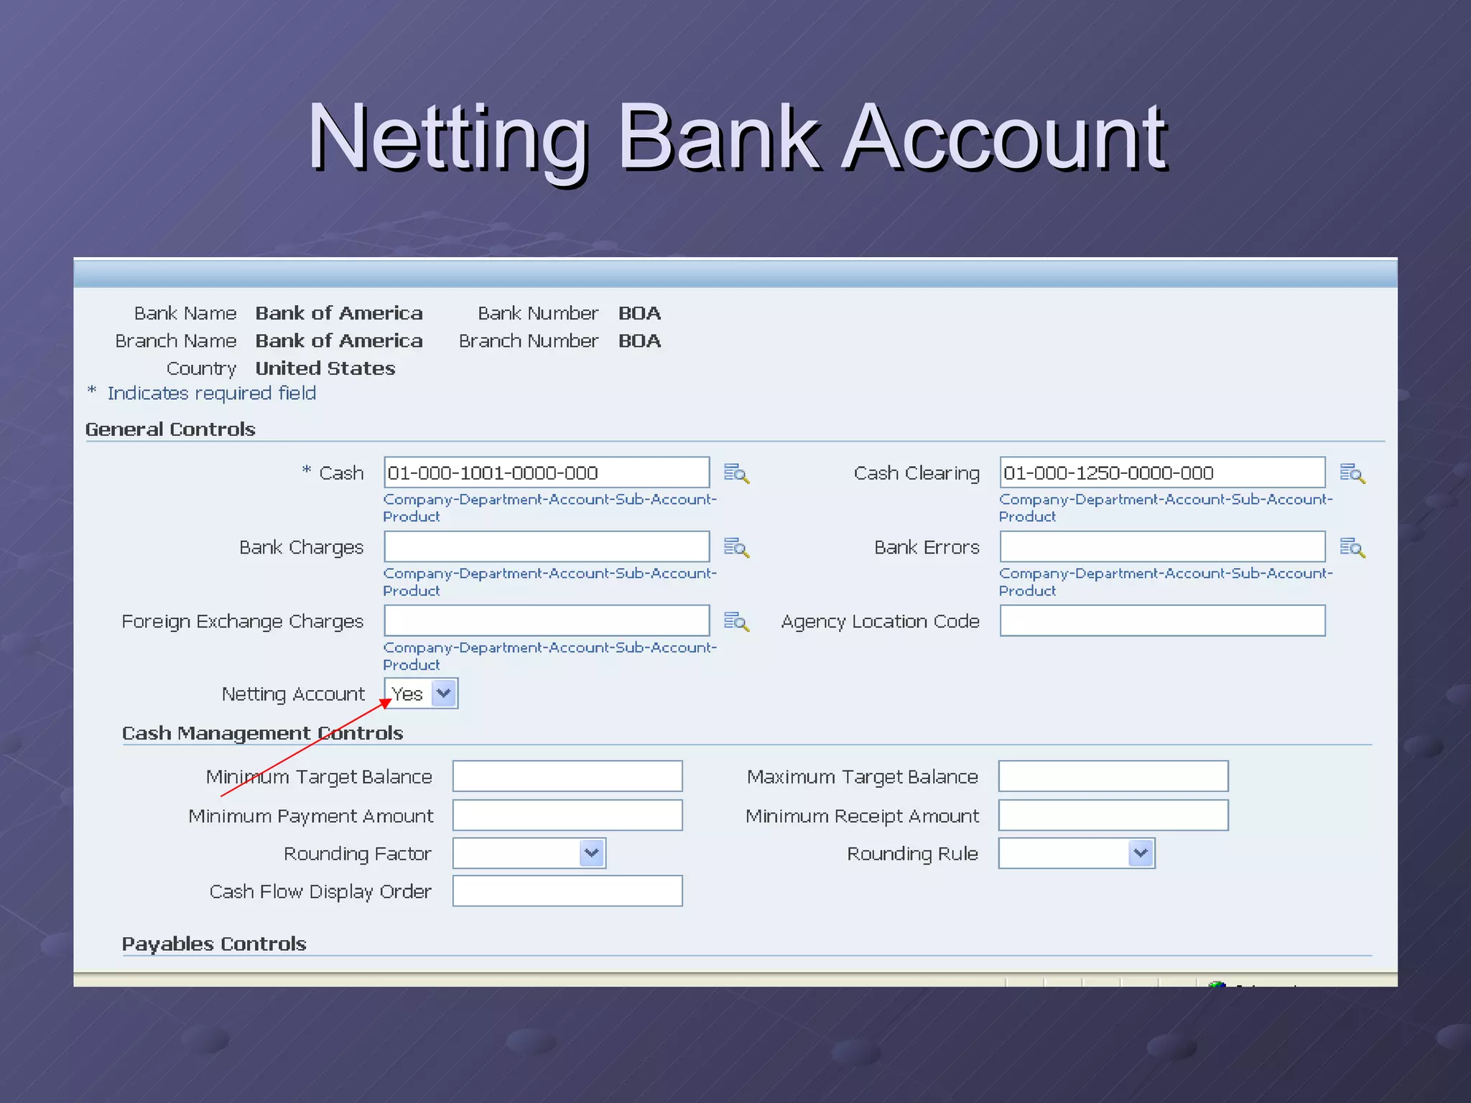Image resolution: width=1471 pixels, height=1103 pixels.
Task: Open lookup search for Bank Errors account
Action: click(1352, 547)
